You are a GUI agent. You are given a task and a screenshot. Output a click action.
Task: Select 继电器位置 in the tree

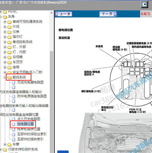pyautogui.click(x=25, y=124)
